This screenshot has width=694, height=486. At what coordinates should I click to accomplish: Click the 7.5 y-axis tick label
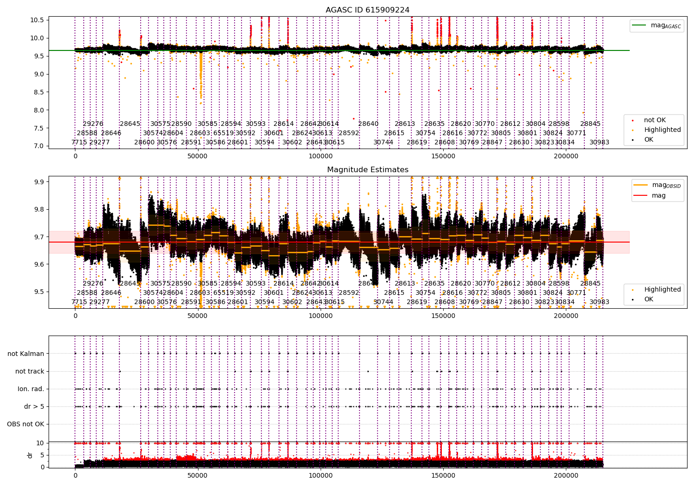tap(39, 128)
